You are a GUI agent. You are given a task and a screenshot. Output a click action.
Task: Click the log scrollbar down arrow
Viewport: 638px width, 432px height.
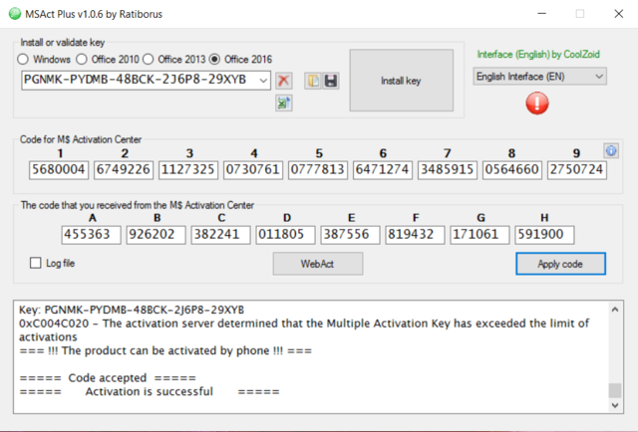tap(615, 405)
